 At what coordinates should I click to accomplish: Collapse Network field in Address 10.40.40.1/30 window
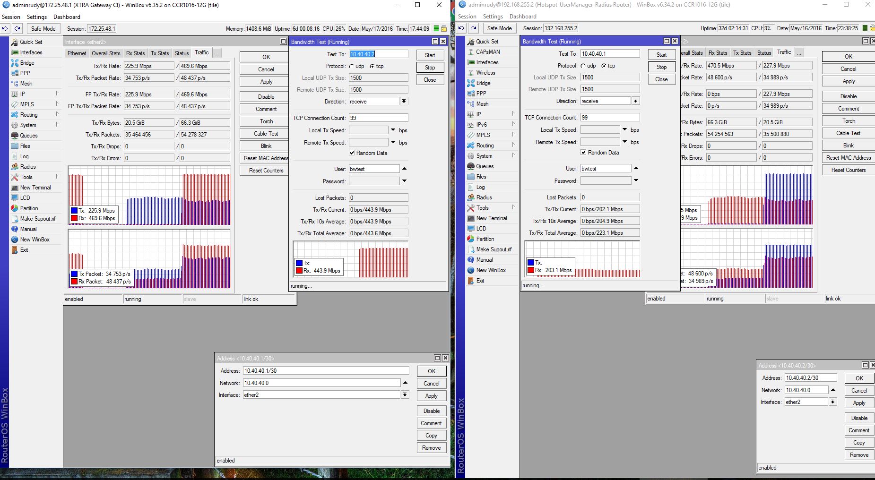[x=405, y=383]
